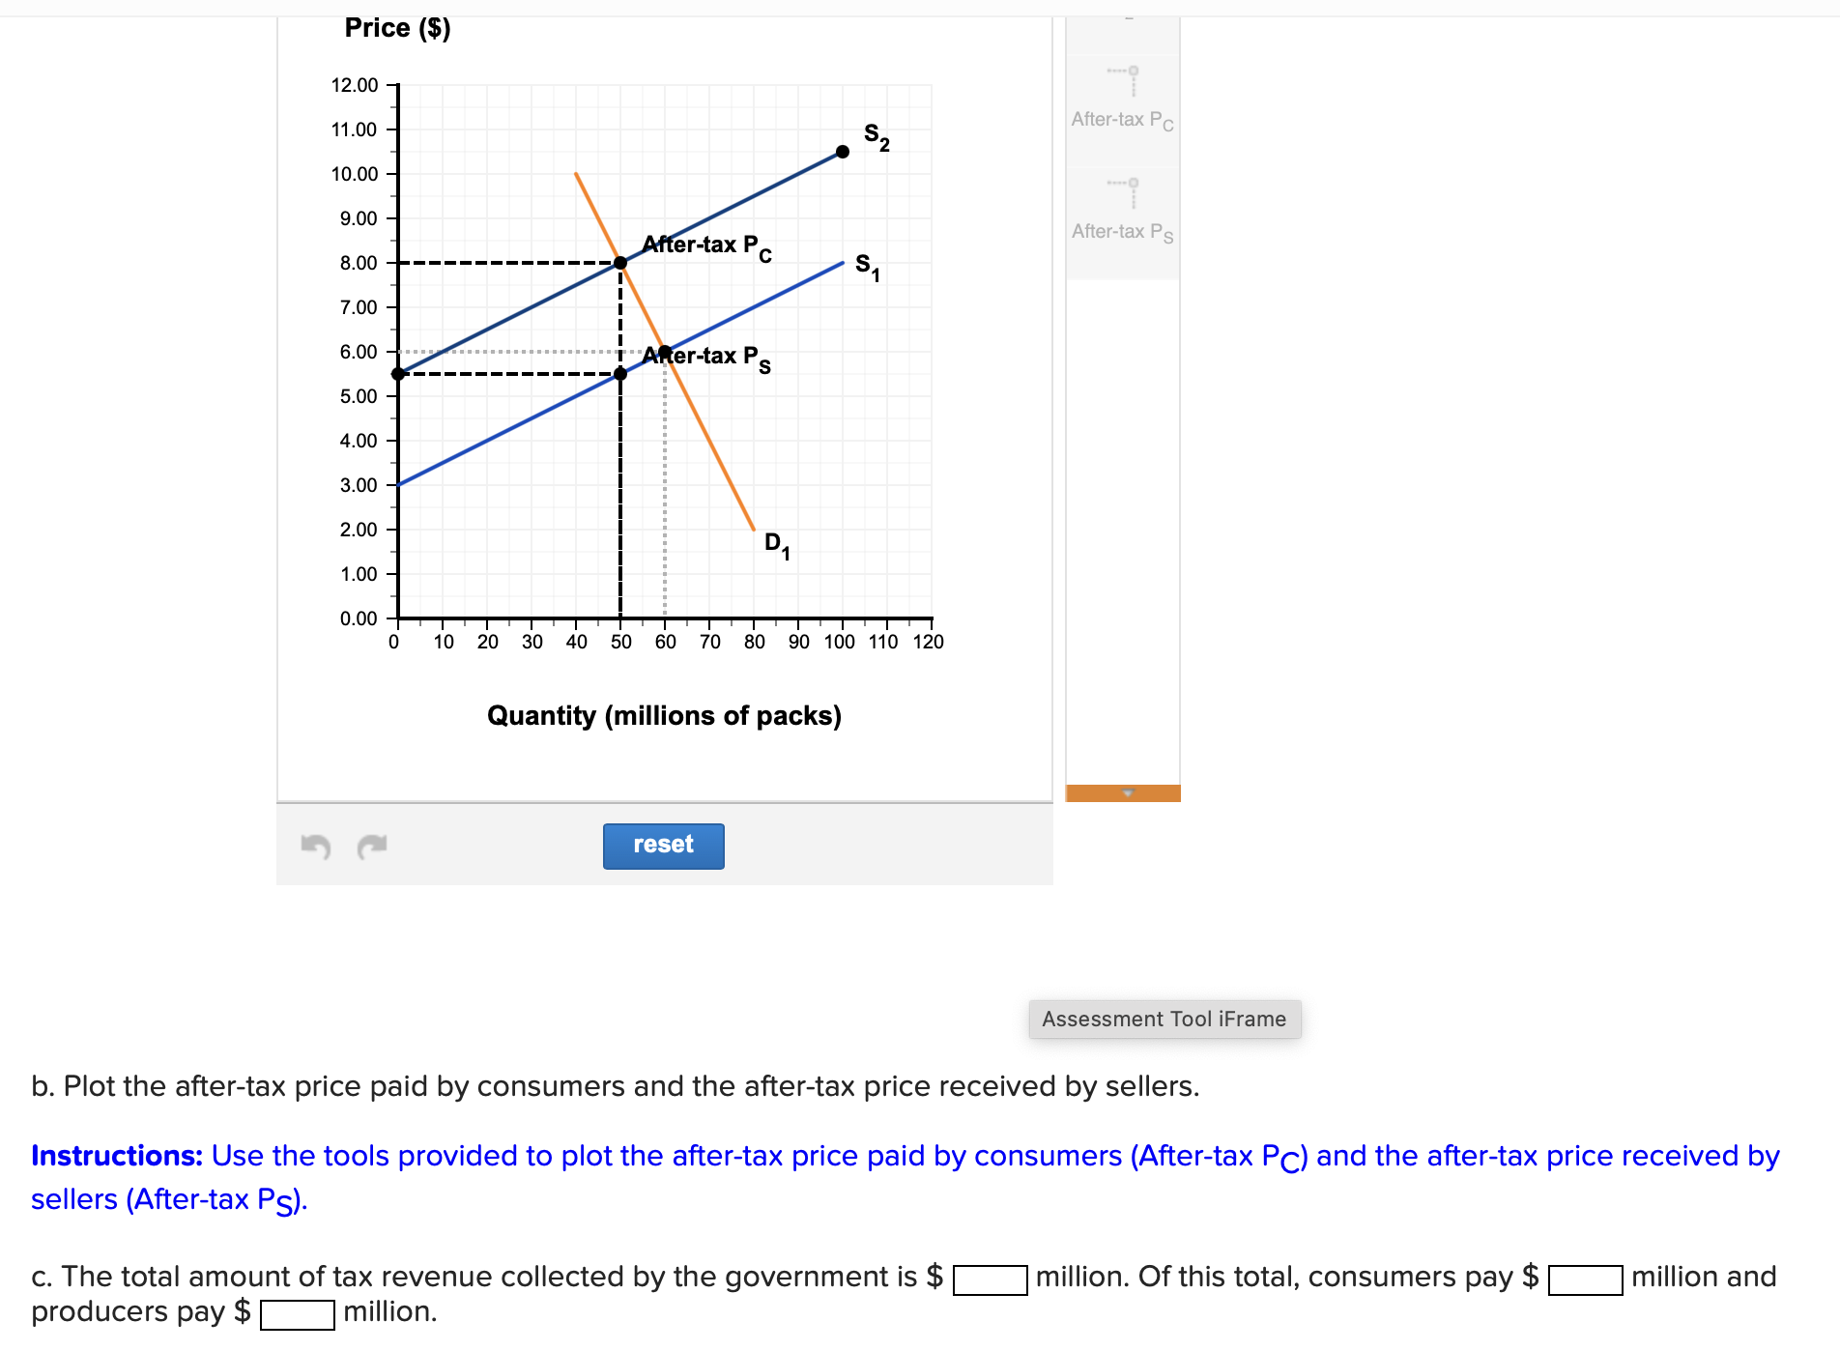Open the Assessment Tool iFrame
This screenshot has height=1351, width=1840.
1163,1019
